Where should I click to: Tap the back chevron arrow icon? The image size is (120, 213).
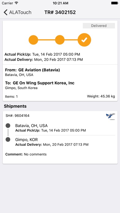tap(6, 12)
